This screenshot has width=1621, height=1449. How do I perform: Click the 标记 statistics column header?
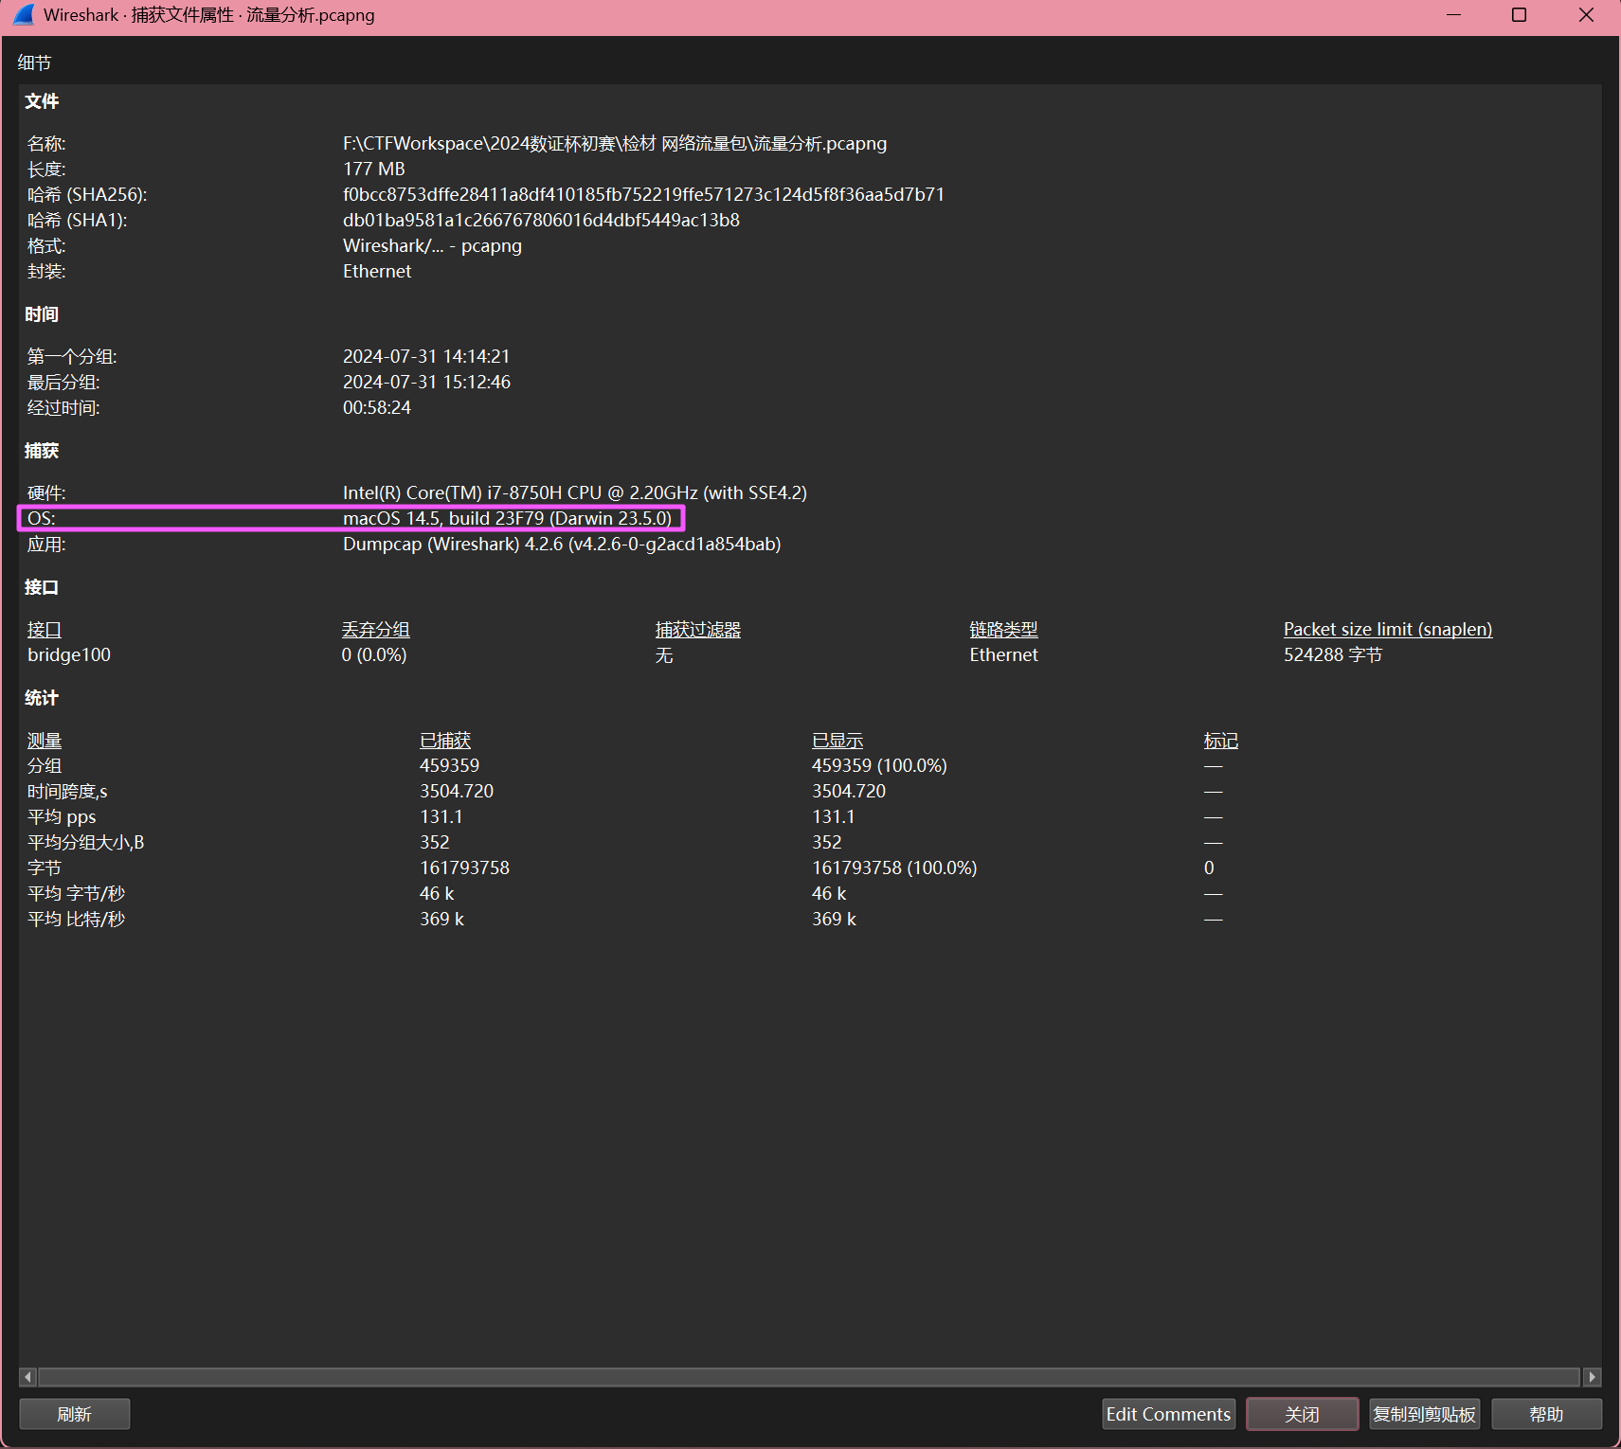point(1221,741)
